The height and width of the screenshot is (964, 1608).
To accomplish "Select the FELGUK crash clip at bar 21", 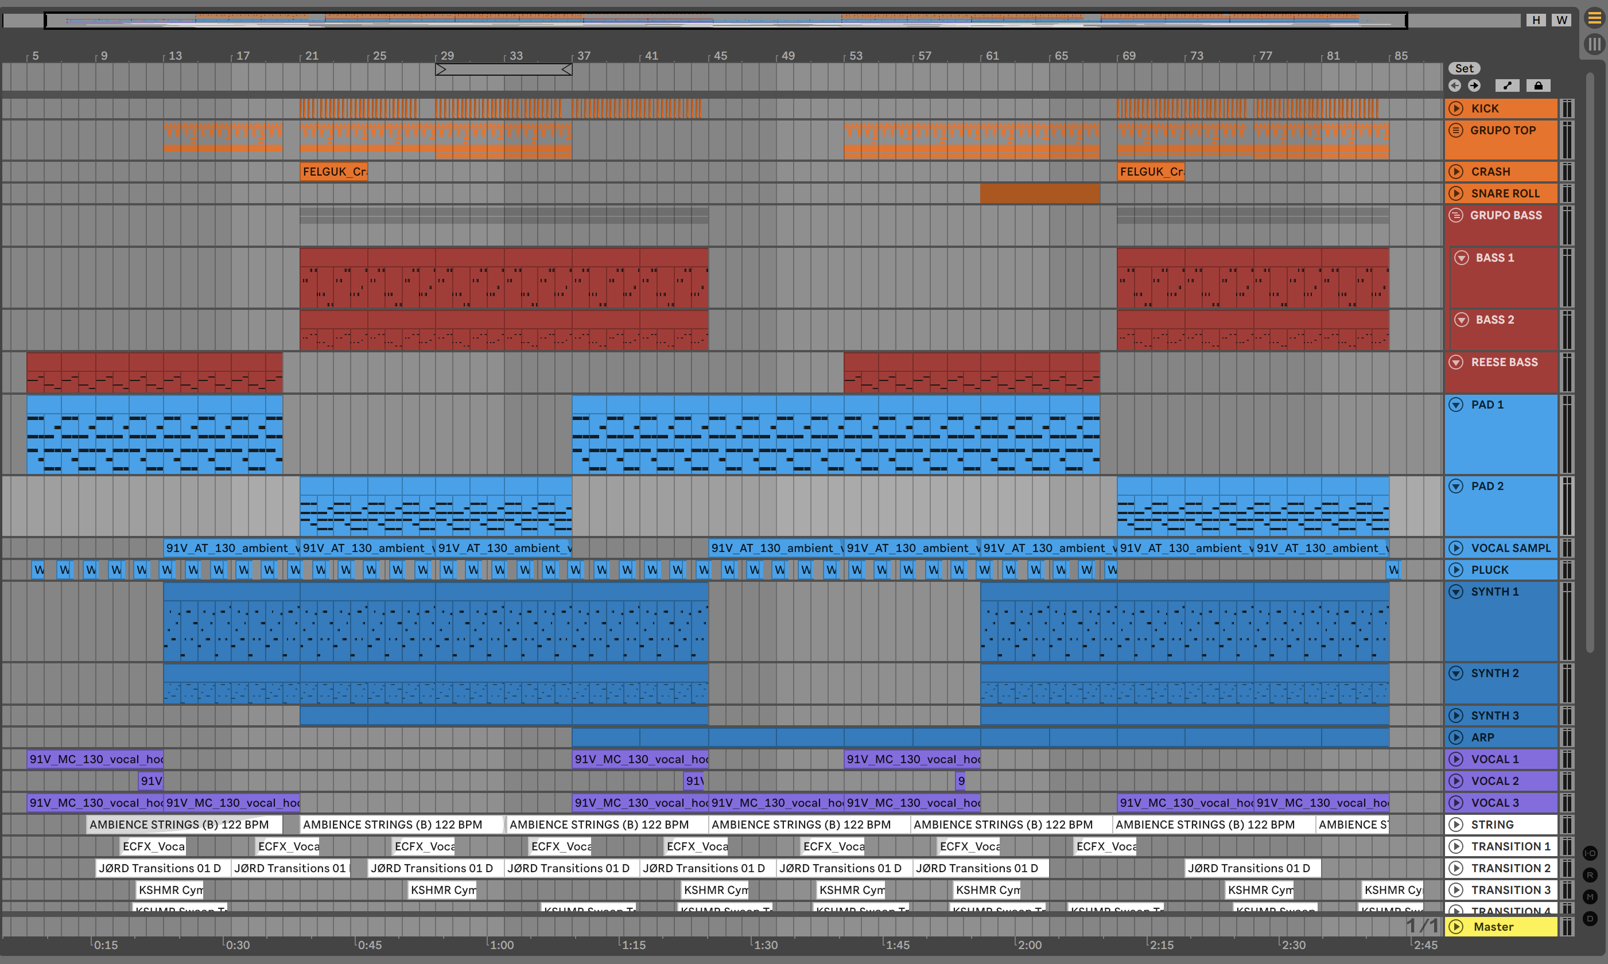I will 333,172.
